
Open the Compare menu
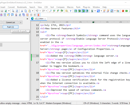click(60, 7)
